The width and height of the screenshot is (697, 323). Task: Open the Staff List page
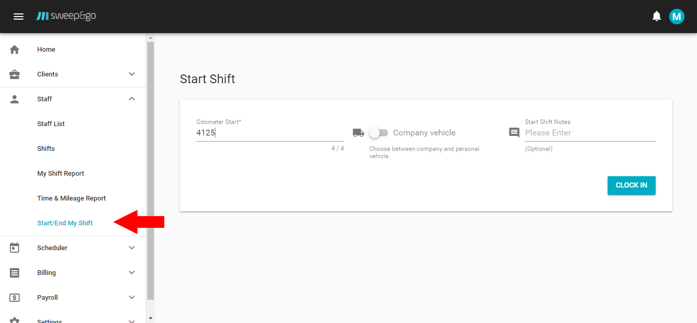[51, 124]
